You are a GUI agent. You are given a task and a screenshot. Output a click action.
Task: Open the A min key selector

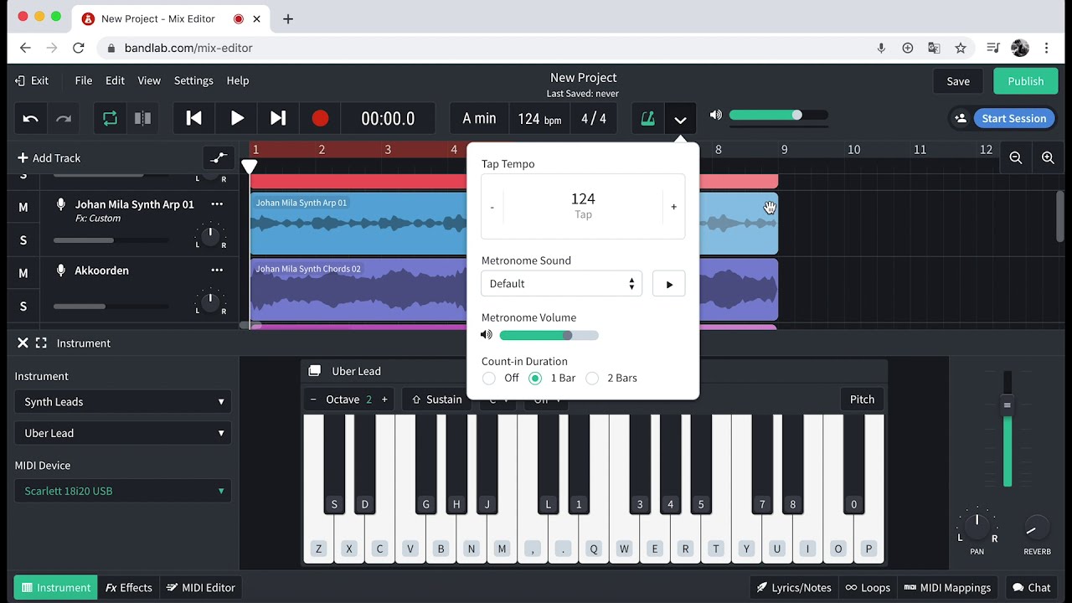point(479,119)
